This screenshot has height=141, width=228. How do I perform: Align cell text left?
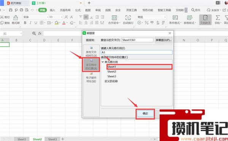click(81, 22)
